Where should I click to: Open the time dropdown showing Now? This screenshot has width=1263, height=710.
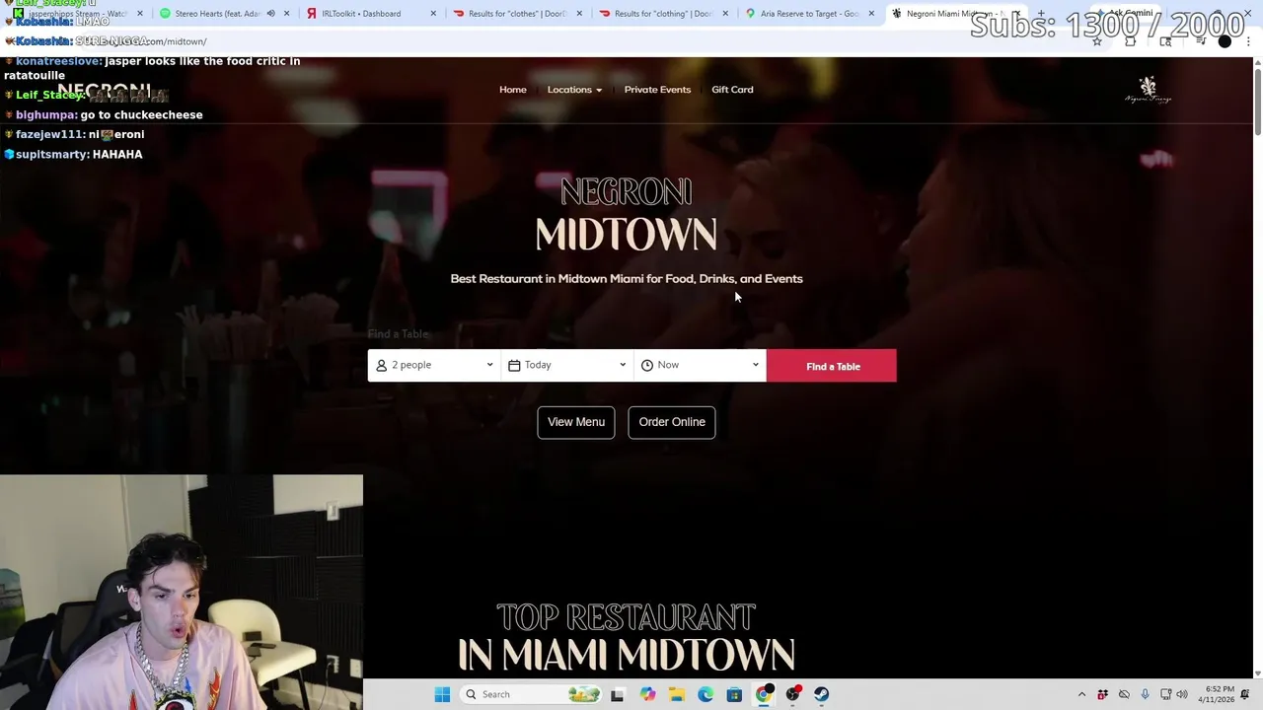tap(701, 365)
